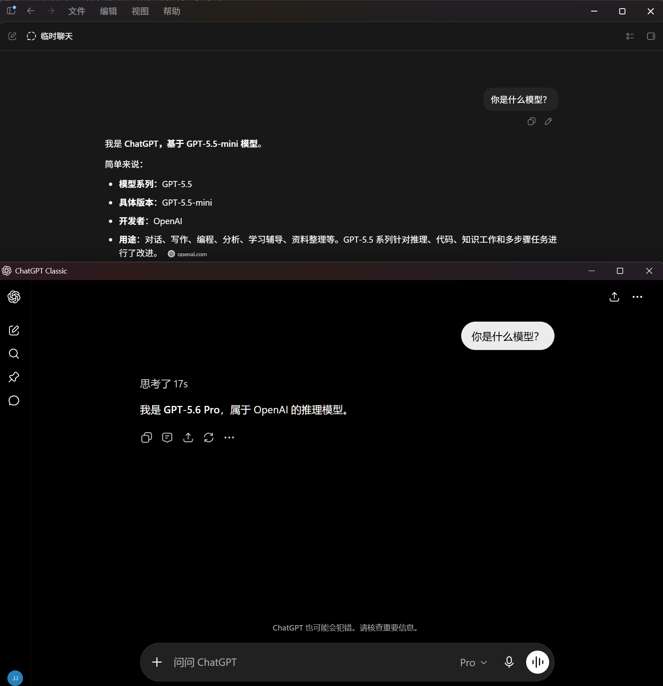
Task: Go back with the left arrow in the top window
Action: coord(31,11)
